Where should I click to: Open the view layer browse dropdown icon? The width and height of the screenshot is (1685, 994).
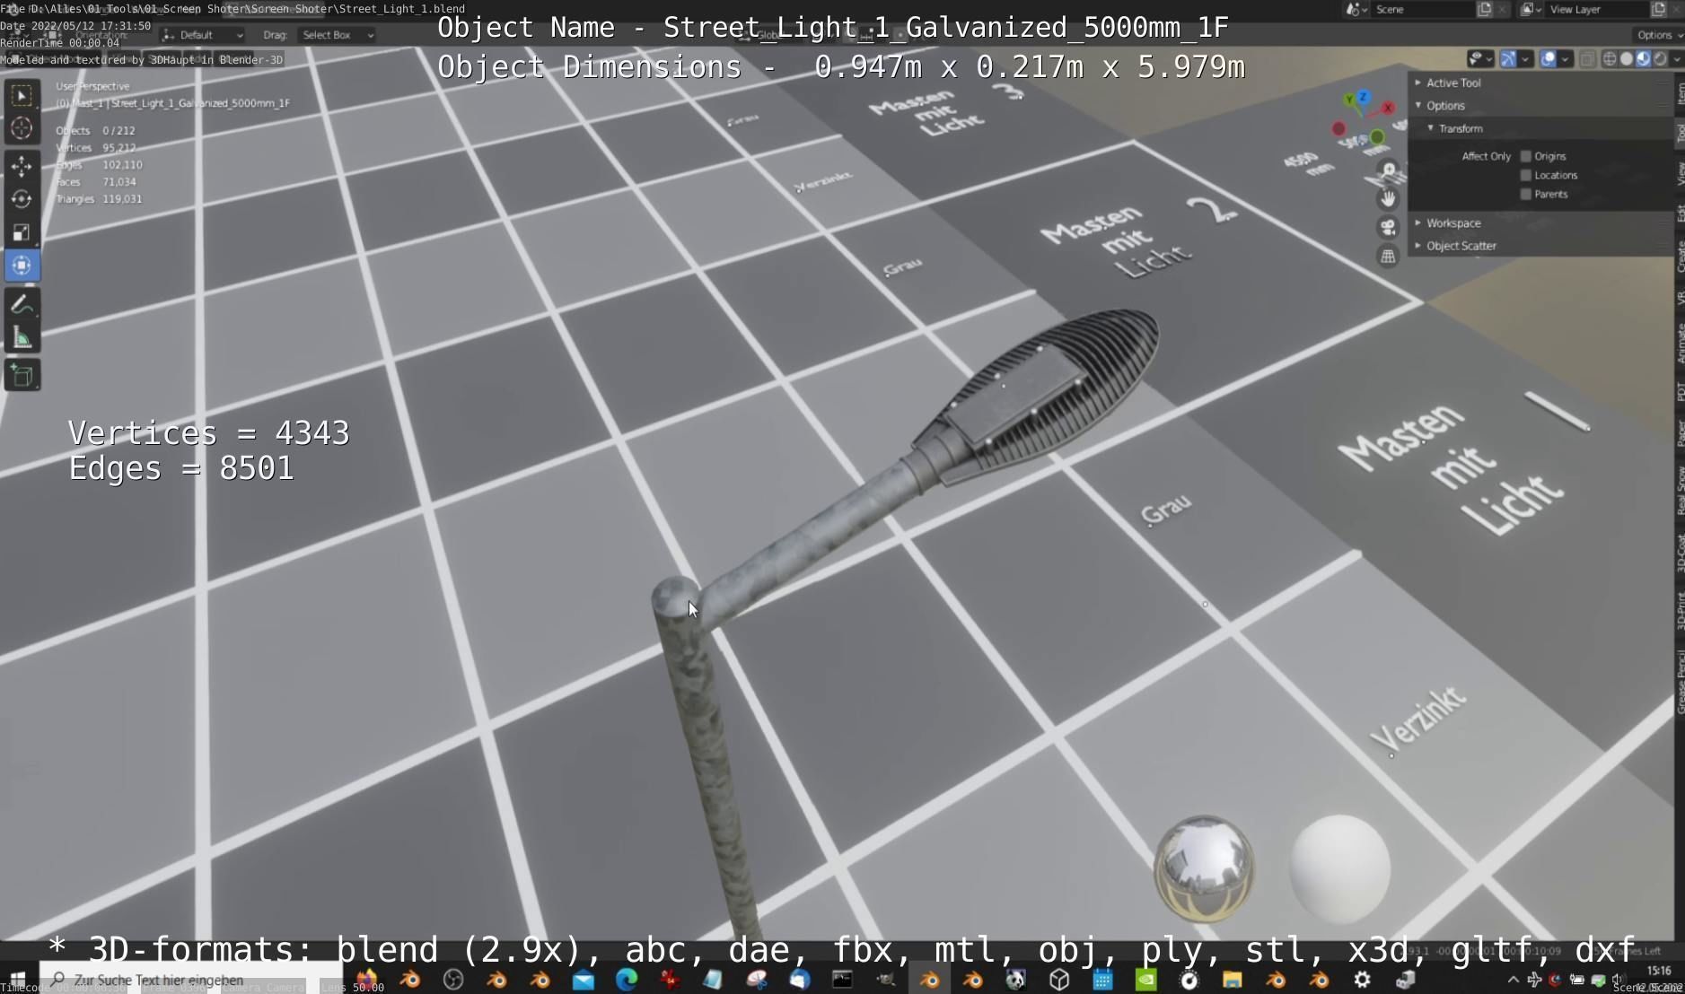[1531, 9]
